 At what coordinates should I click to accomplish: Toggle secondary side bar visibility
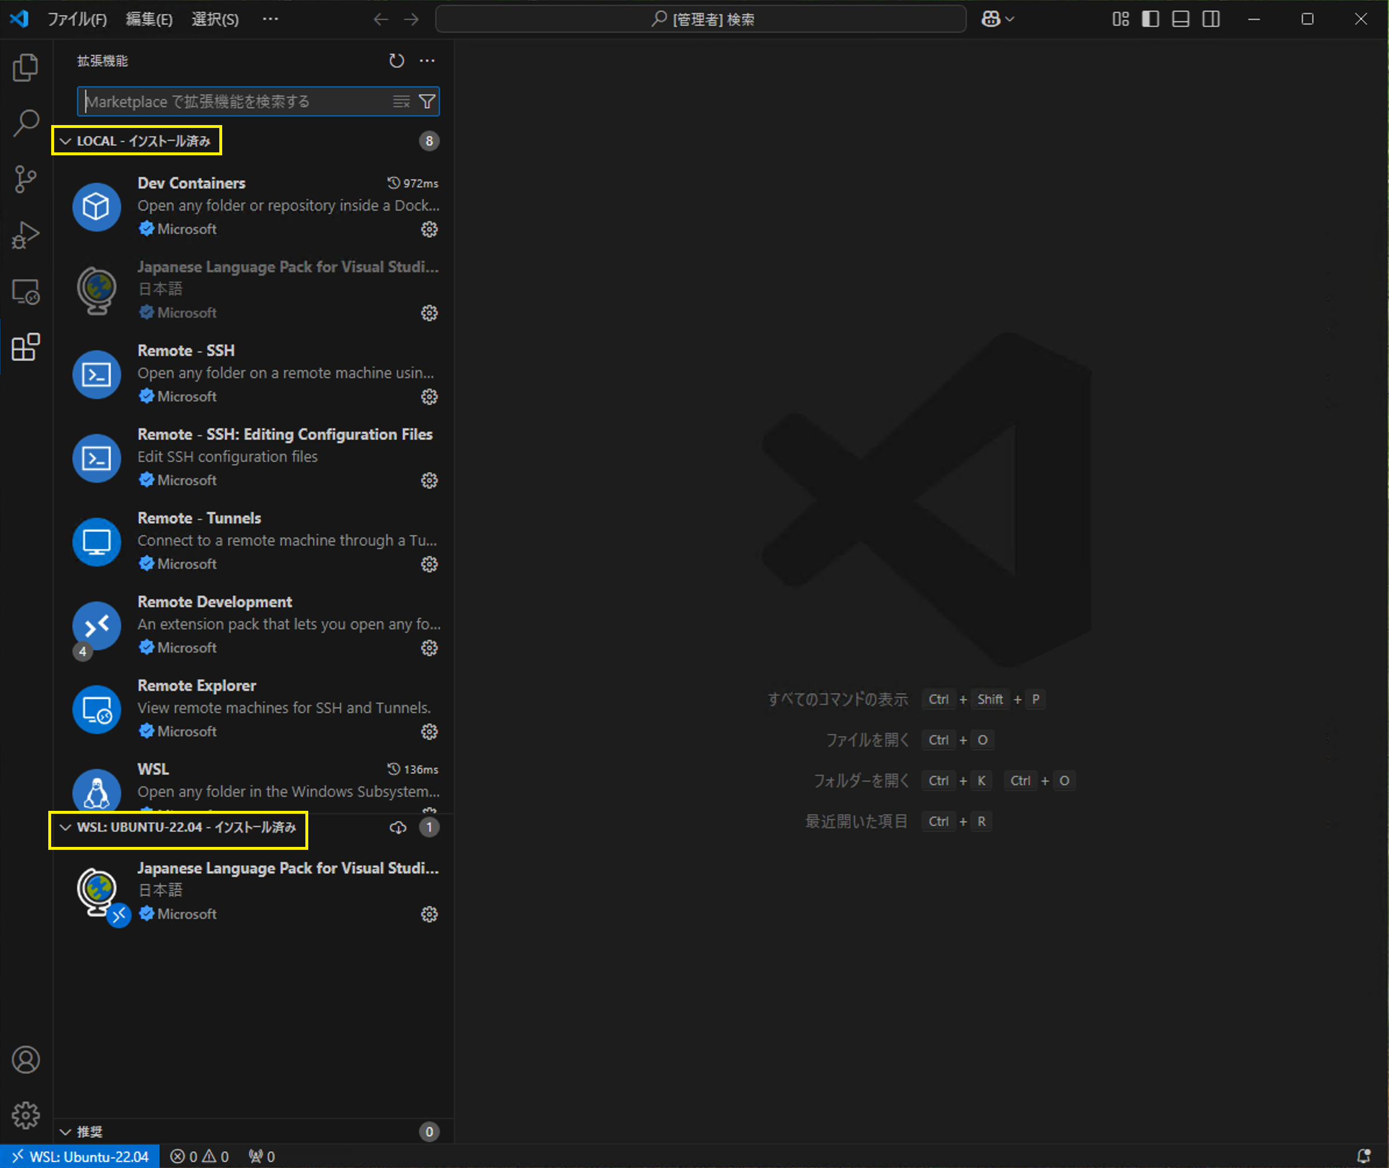point(1212,19)
